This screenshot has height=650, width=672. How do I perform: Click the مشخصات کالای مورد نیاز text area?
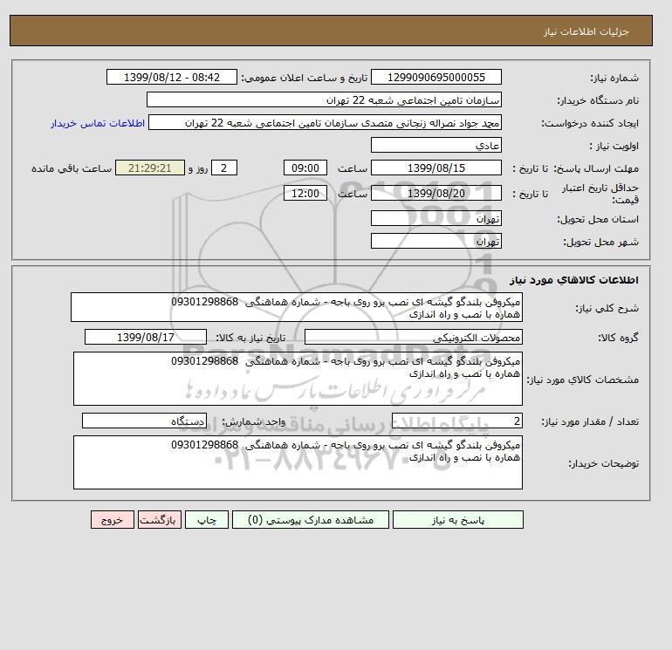(298, 379)
